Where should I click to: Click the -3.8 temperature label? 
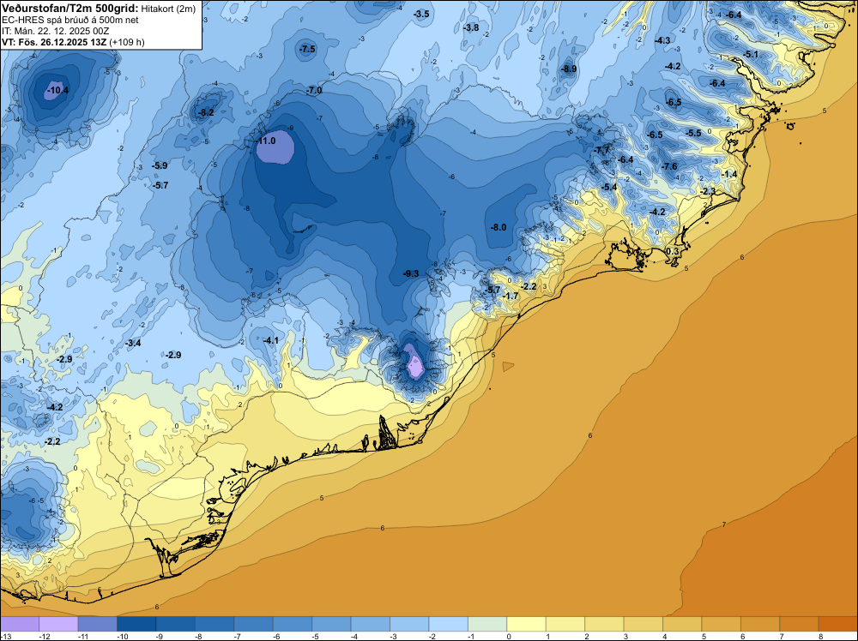click(470, 28)
